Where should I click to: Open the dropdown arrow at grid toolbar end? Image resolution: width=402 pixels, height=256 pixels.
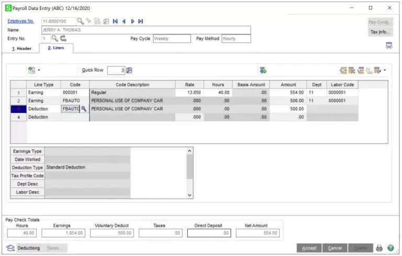coord(385,70)
